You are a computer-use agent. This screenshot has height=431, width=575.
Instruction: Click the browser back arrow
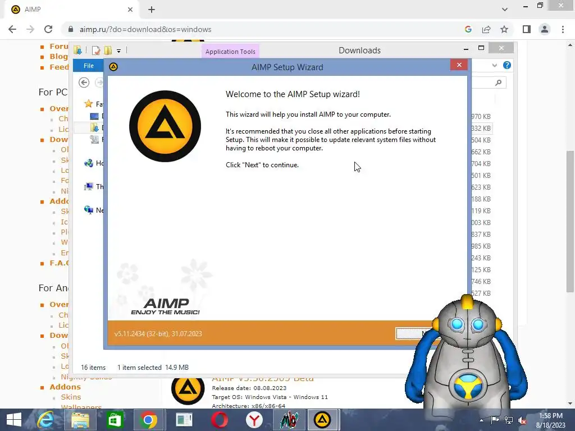(12, 29)
